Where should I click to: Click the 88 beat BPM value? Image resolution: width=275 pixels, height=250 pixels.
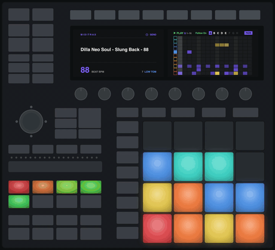(x=85, y=70)
